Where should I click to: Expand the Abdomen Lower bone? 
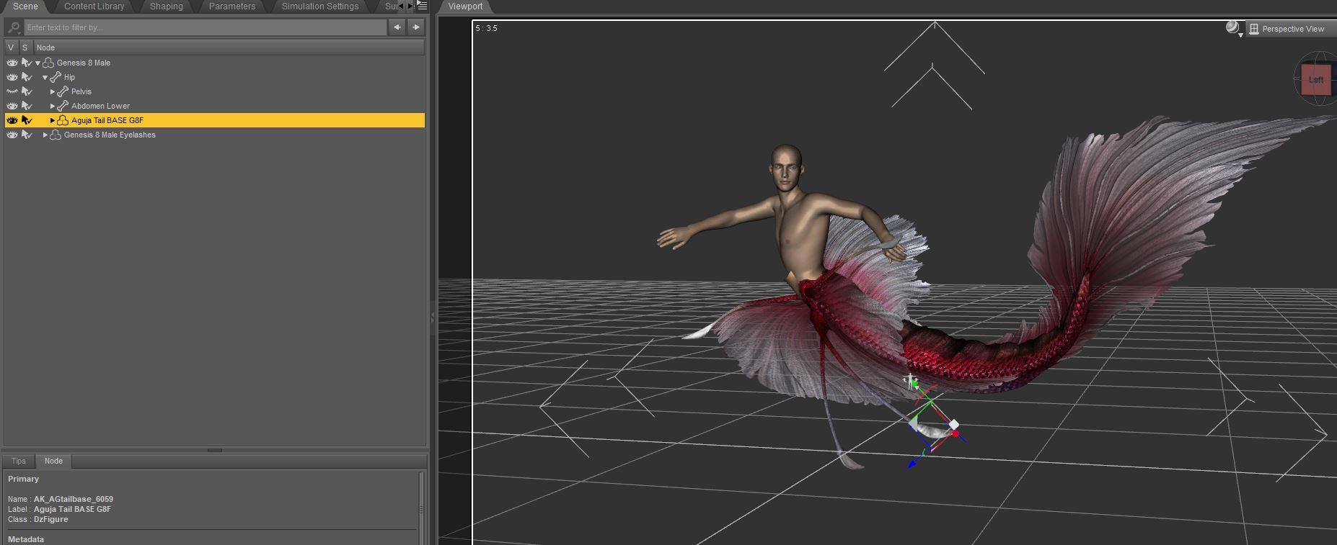point(52,106)
